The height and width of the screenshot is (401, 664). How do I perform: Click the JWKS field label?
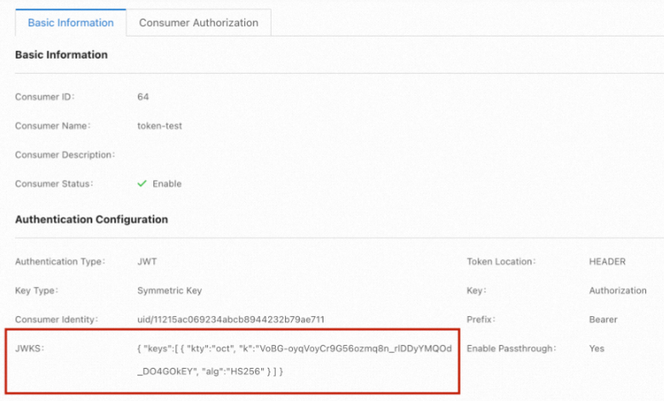coord(30,348)
